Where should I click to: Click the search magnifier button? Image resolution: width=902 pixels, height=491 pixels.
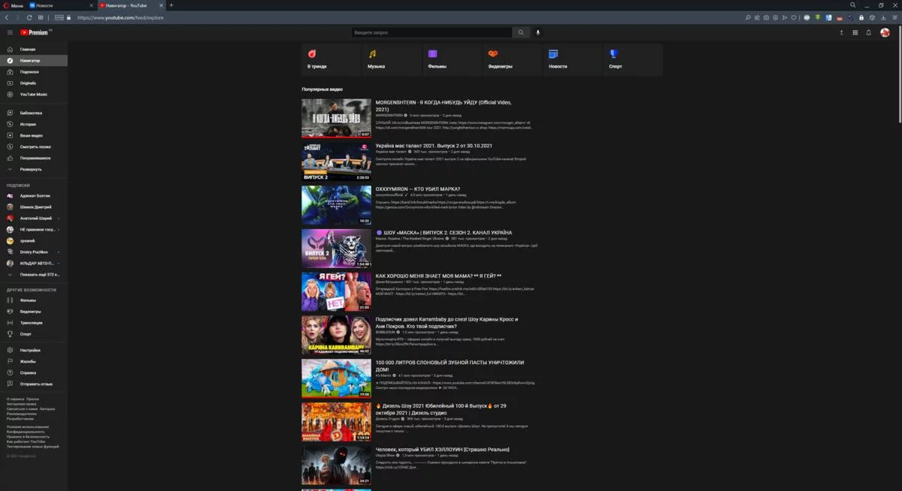(521, 32)
